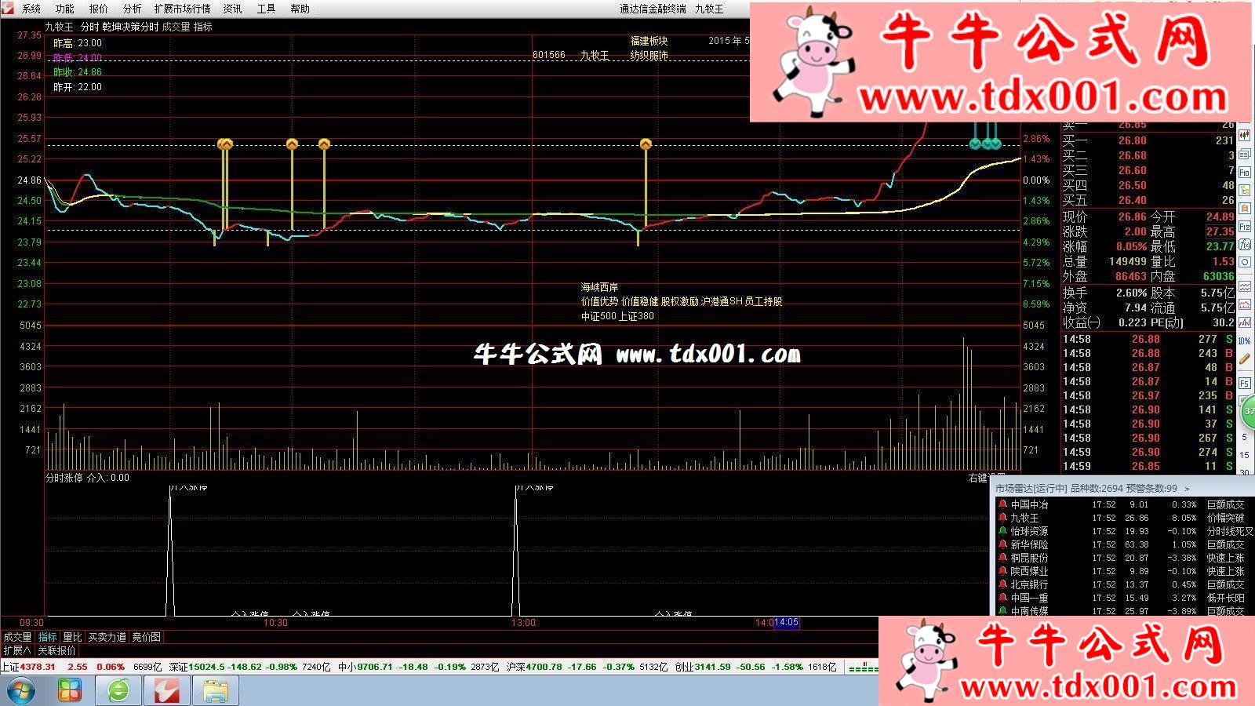The width and height of the screenshot is (1255, 706).
Task: Click the 纺织服饰 industry link
Action: point(649,56)
